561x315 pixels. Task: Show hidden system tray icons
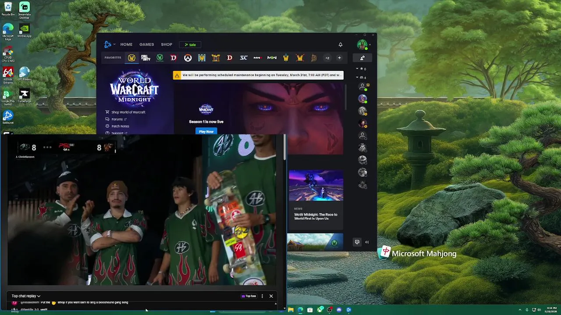[x=520, y=310]
